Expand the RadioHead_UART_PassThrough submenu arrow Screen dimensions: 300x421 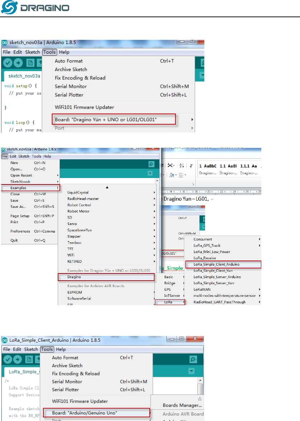coord(259,302)
